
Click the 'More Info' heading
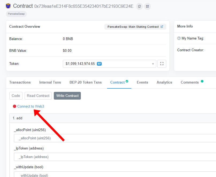click(185, 26)
